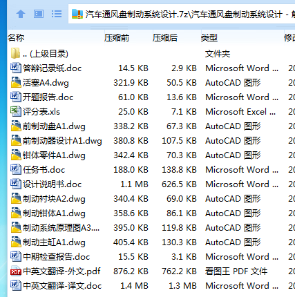Viewport: 295px width, 297px height.
Task: Go up one level with the blue arrow
Action: pos(21,14)
